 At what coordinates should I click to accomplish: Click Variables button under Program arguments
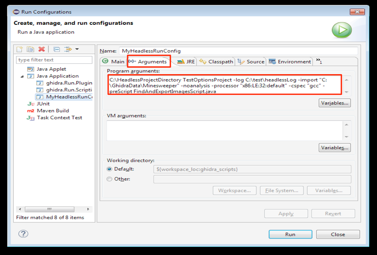tap(335, 103)
